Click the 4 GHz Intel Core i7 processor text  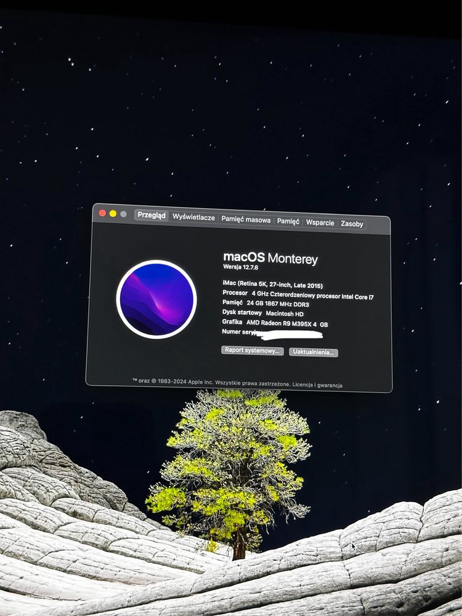[x=313, y=296]
